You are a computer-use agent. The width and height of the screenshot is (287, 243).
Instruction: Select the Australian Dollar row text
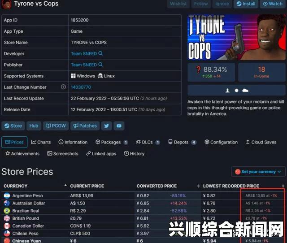[29, 203]
